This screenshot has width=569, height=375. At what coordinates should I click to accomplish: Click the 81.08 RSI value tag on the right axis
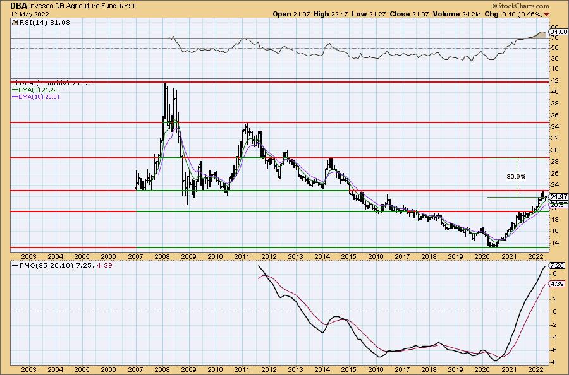pos(559,32)
